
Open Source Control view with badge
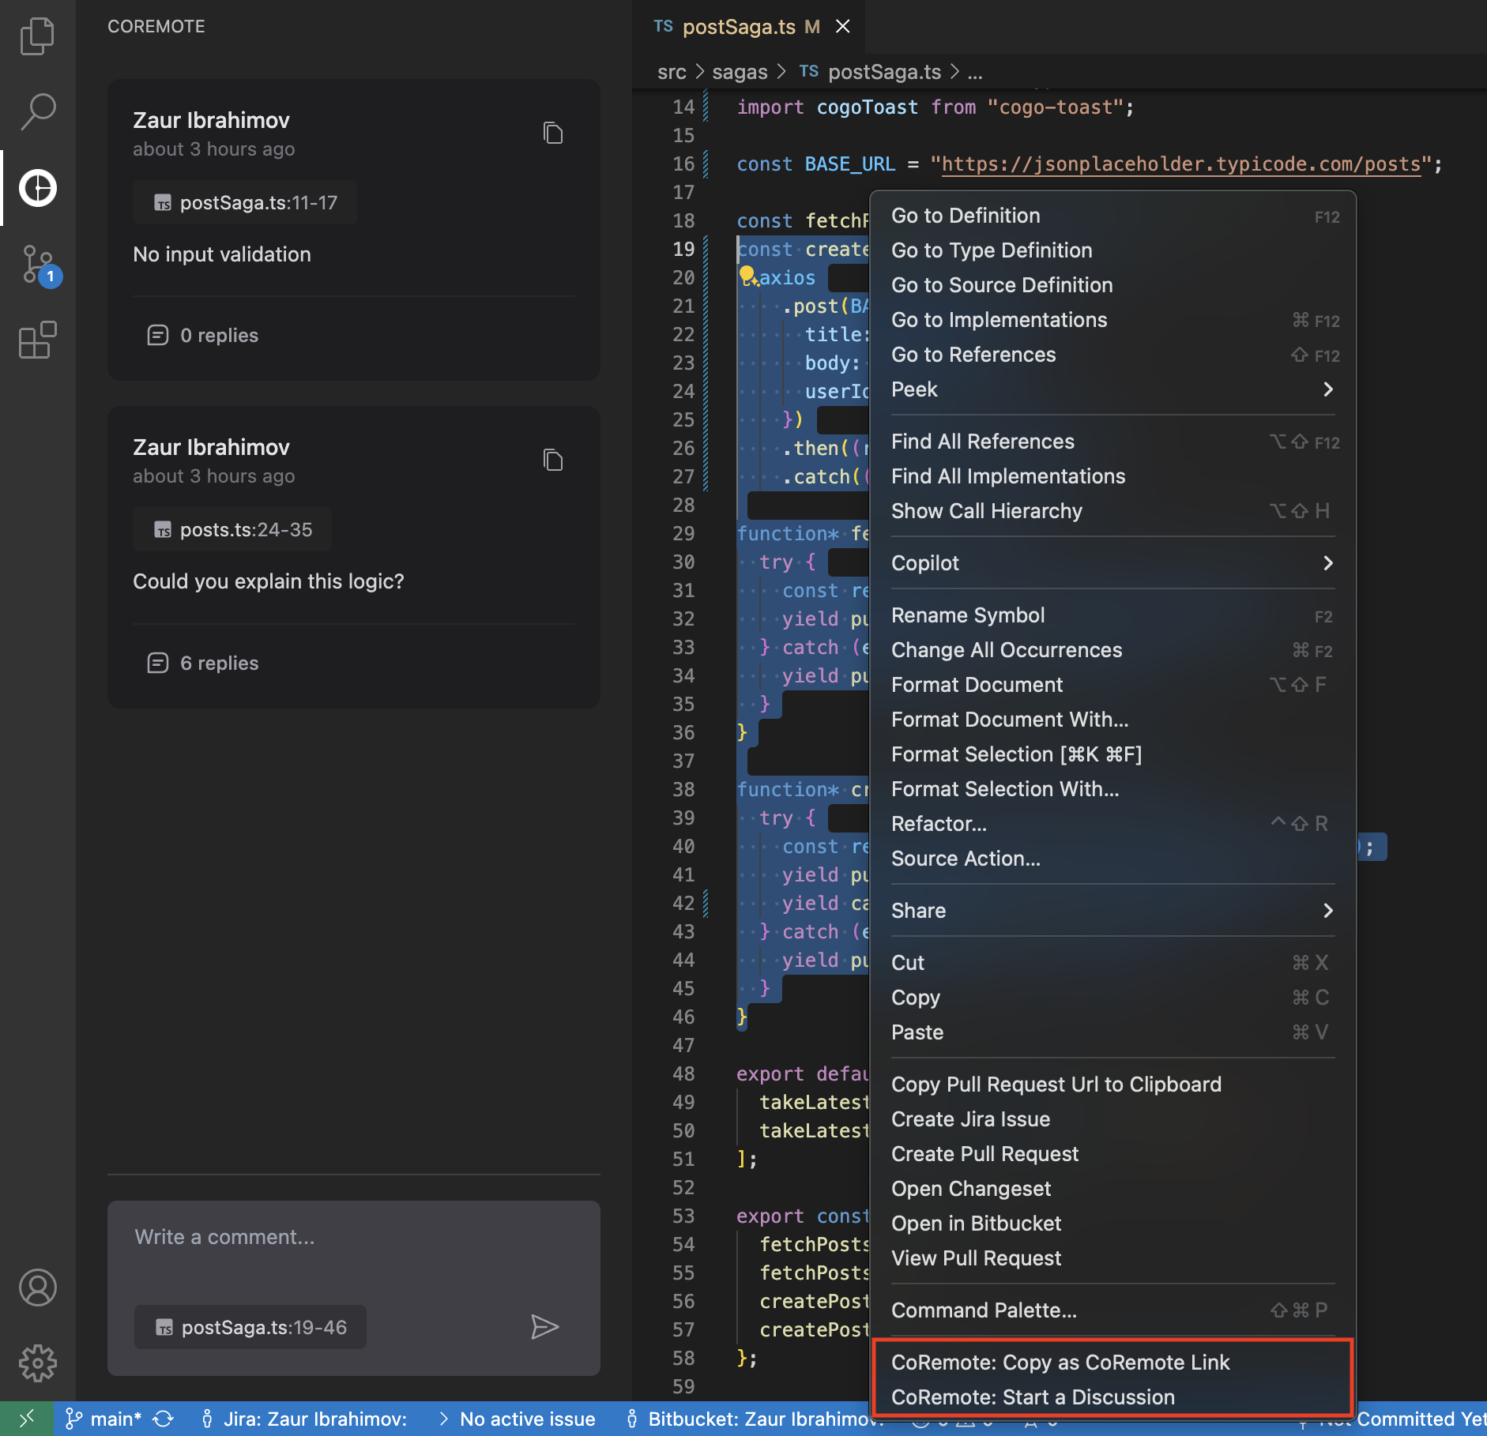(40, 265)
